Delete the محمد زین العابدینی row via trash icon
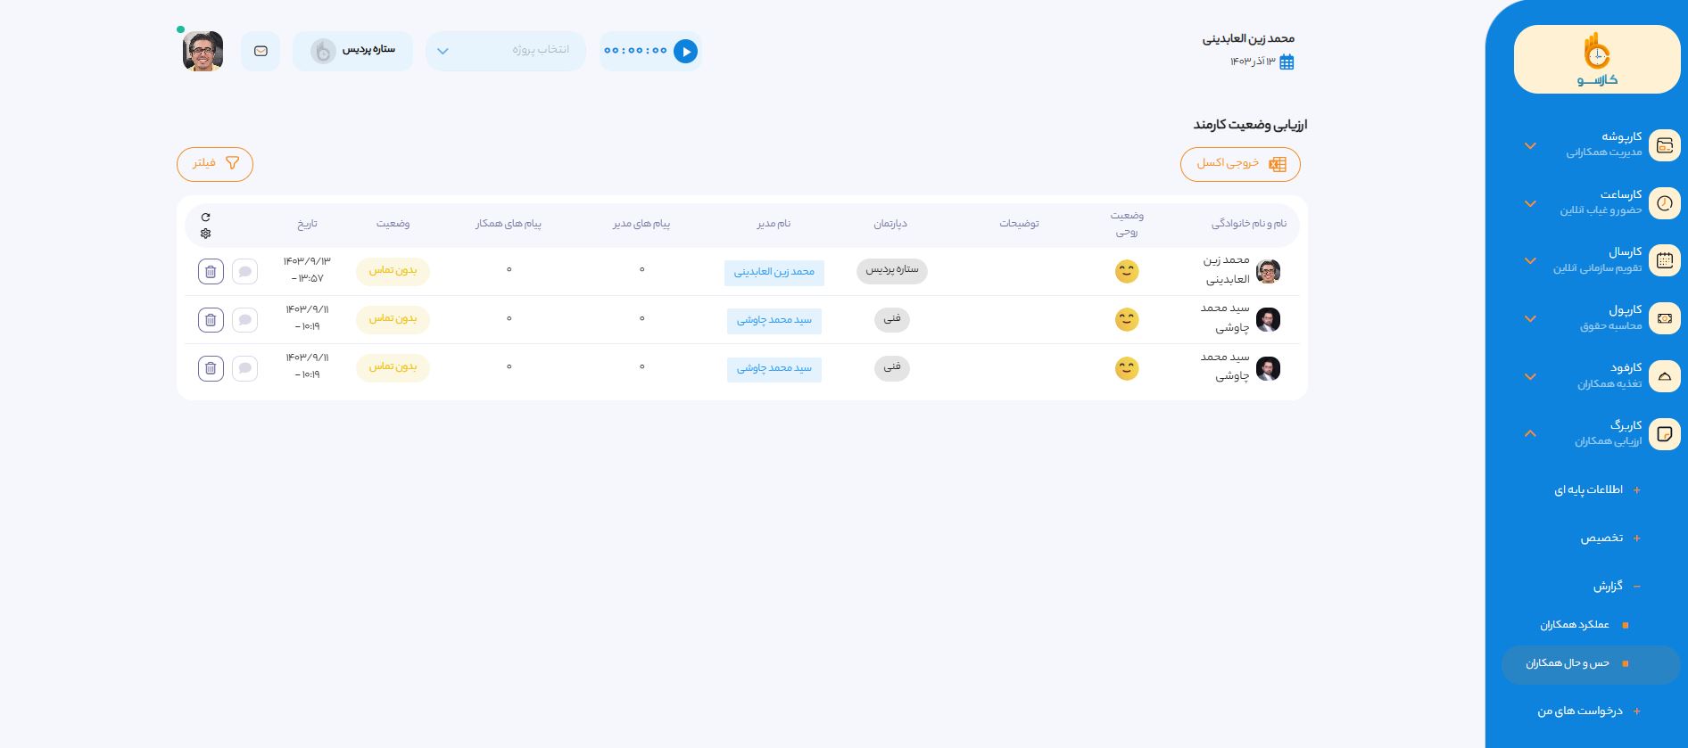 point(211,272)
